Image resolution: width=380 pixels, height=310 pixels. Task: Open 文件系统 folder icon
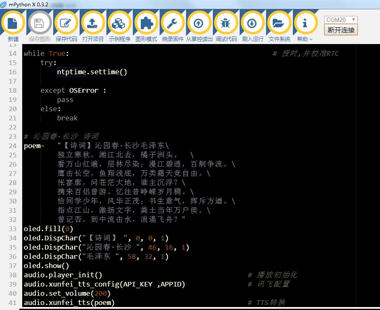click(279, 23)
